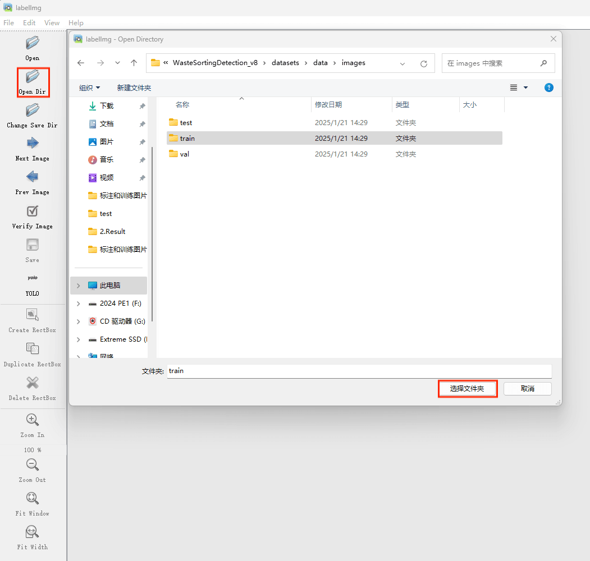The image size is (590, 561).
Task: Go to Next Image
Action: point(33,143)
